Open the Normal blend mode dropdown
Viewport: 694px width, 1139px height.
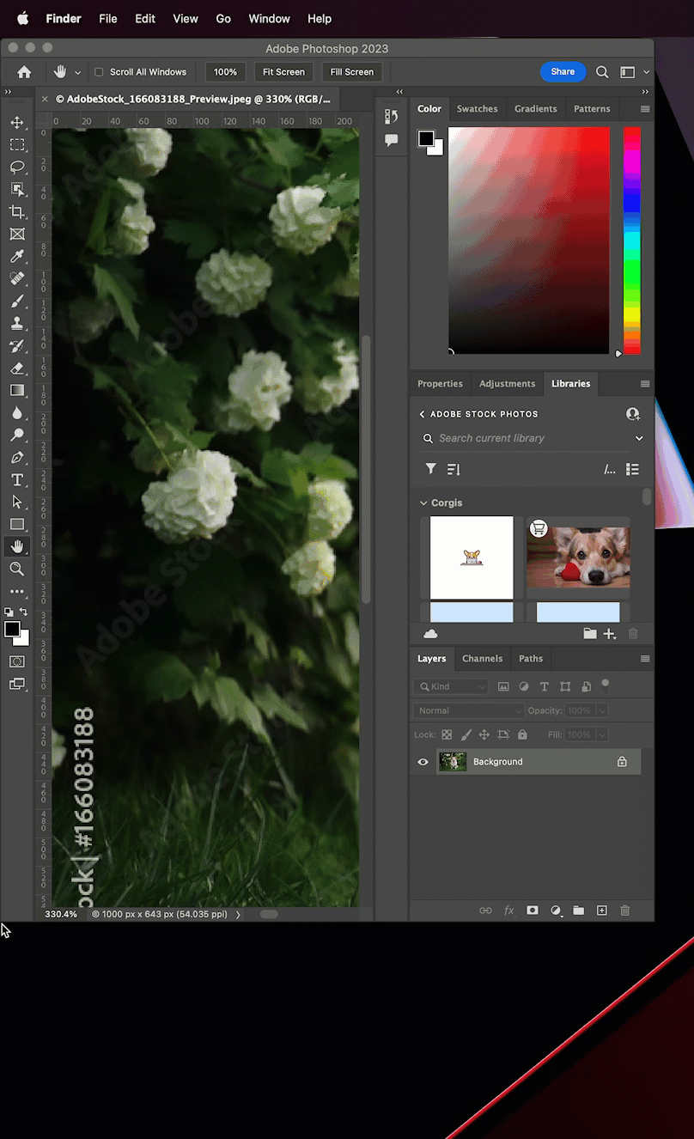pos(469,710)
